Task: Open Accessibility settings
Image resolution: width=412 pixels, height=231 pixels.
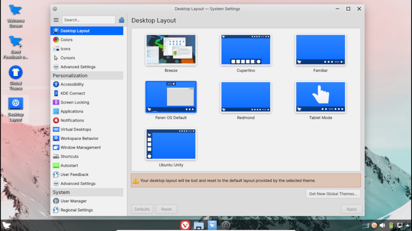Action: 87,84
